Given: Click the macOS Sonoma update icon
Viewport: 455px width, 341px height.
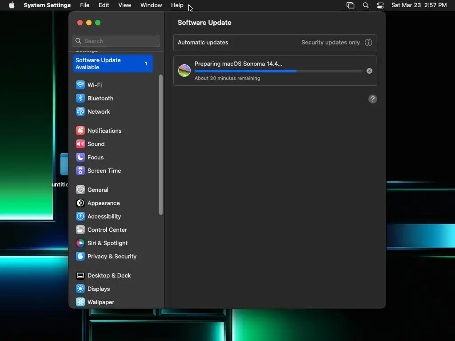Looking at the screenshot, I should [x=184, y=71].
